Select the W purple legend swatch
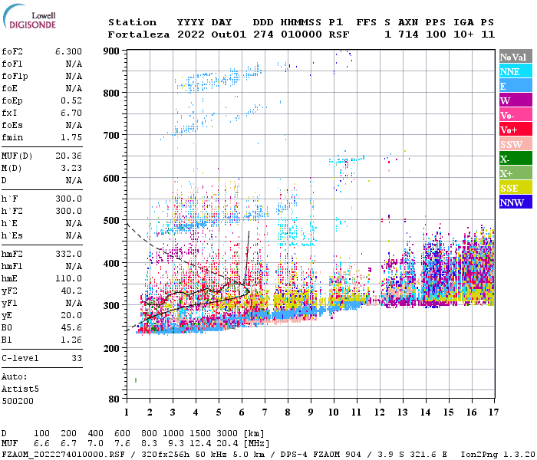Screen dimensions: 537x460 pos(516,100)
